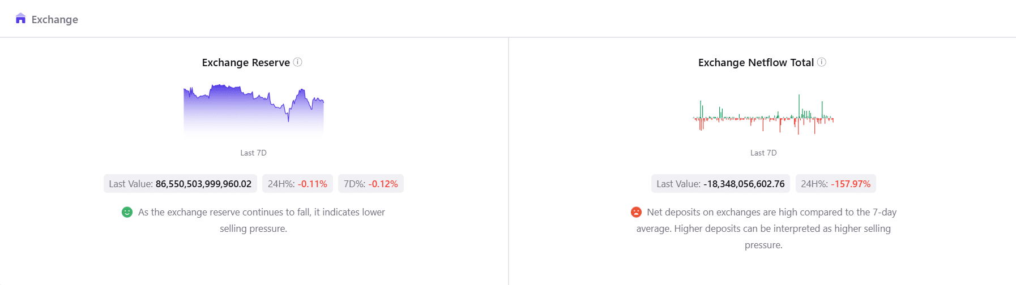Open the Exchange Reserve purple area chart
Image resolution: width=1016 pixels, height=285 pixels.
(254, 110)
